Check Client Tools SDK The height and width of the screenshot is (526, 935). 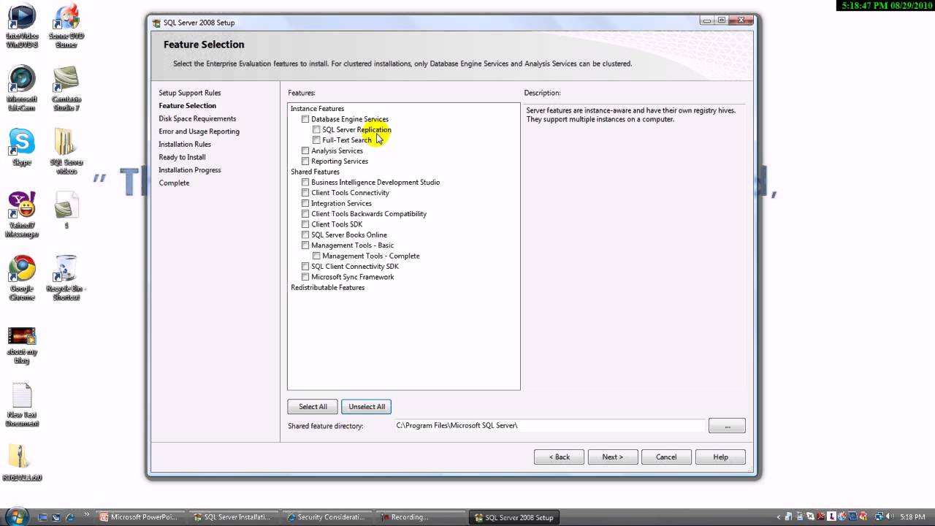coord(305,224)
